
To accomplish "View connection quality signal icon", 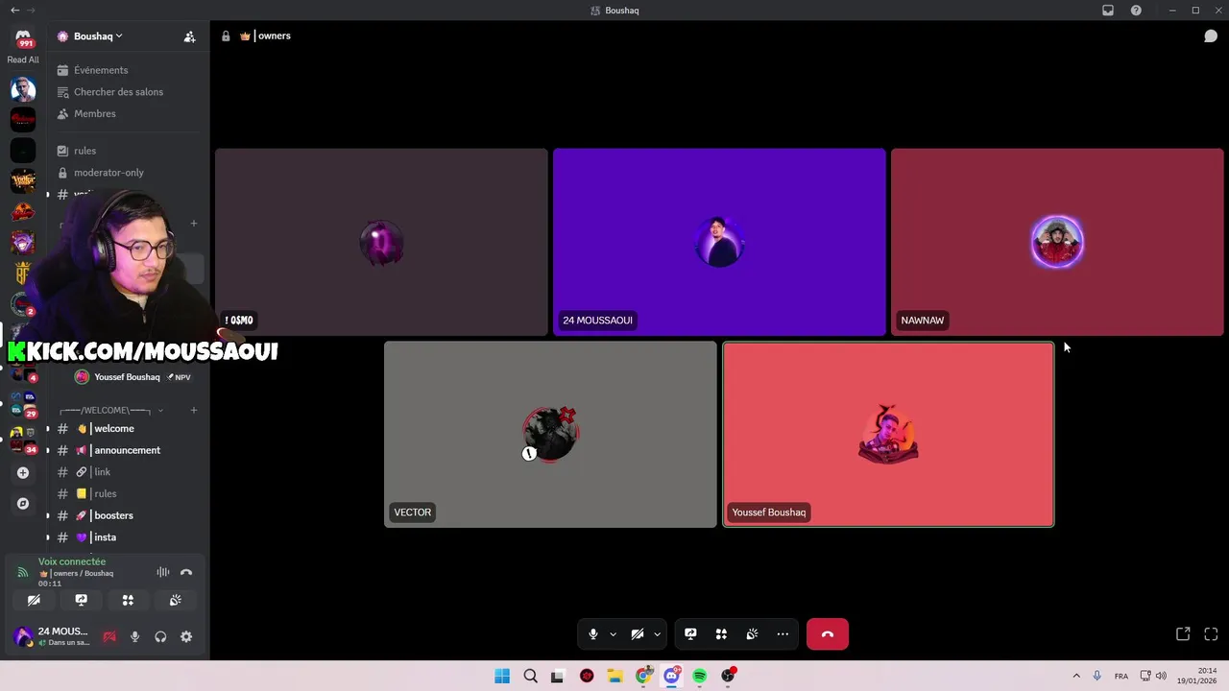I will [x=23, y=572].
